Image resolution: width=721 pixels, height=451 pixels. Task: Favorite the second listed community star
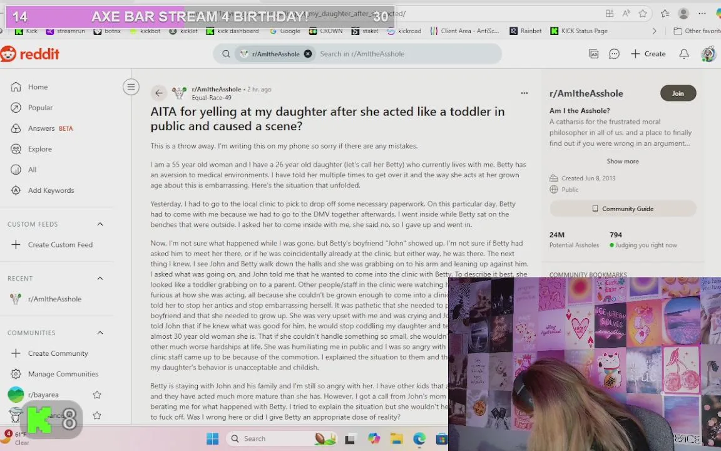[96, 415]
